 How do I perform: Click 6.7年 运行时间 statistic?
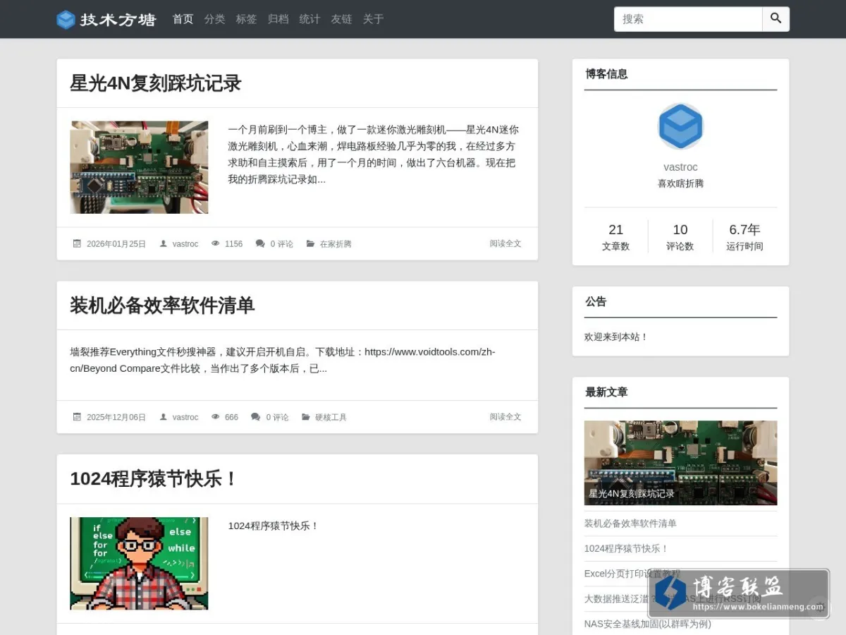(744, 237)
